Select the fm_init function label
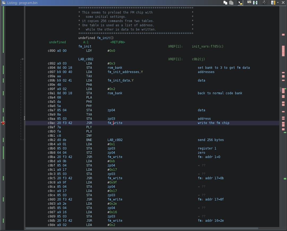Image resolution: width=287 pixels, height=231 pixels. pyautogui.click(x=85, y=46)
